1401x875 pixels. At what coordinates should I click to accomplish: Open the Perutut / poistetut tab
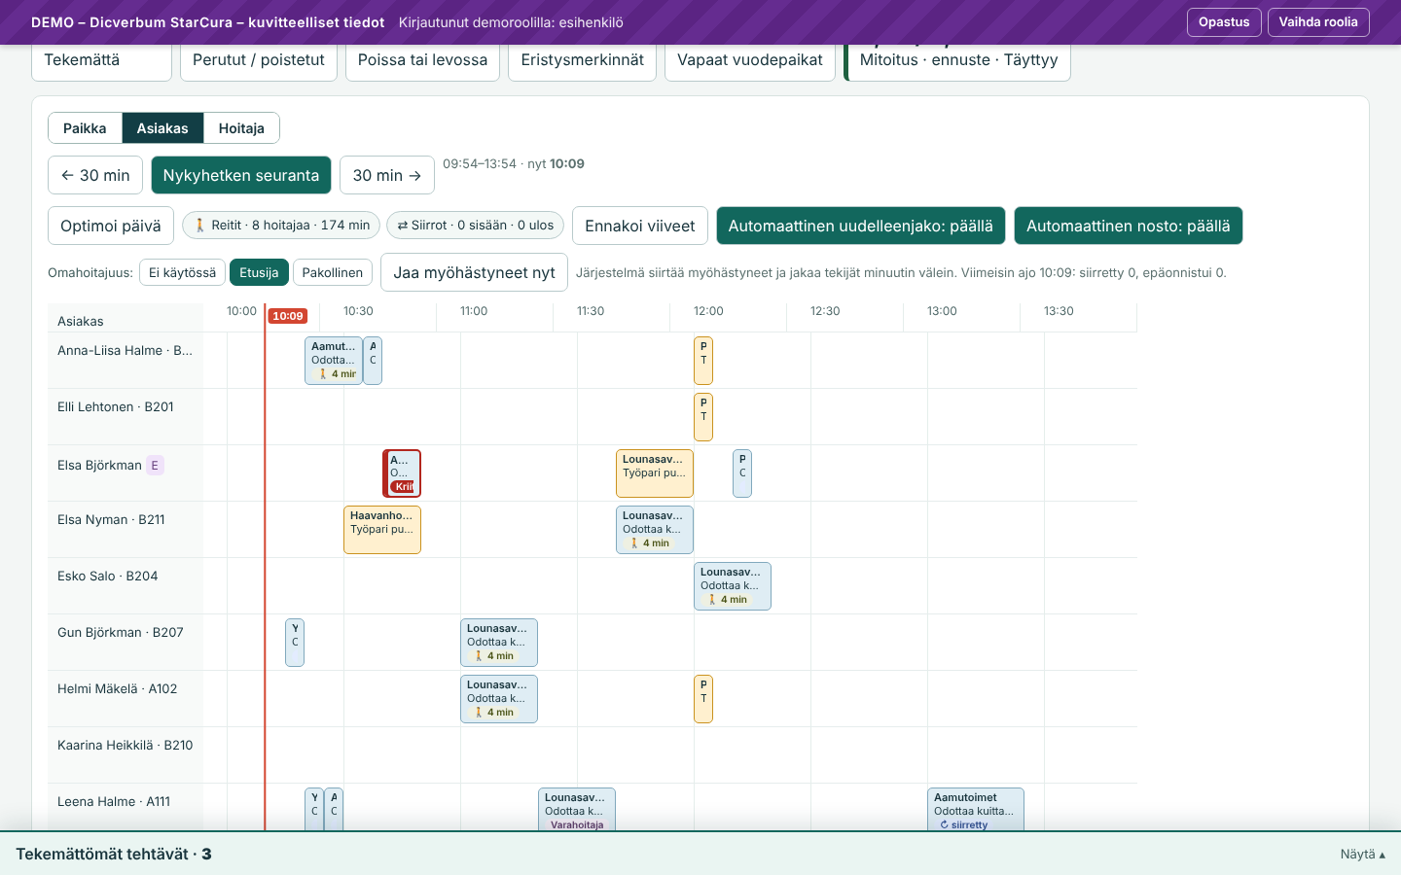[x=259, y=60]
